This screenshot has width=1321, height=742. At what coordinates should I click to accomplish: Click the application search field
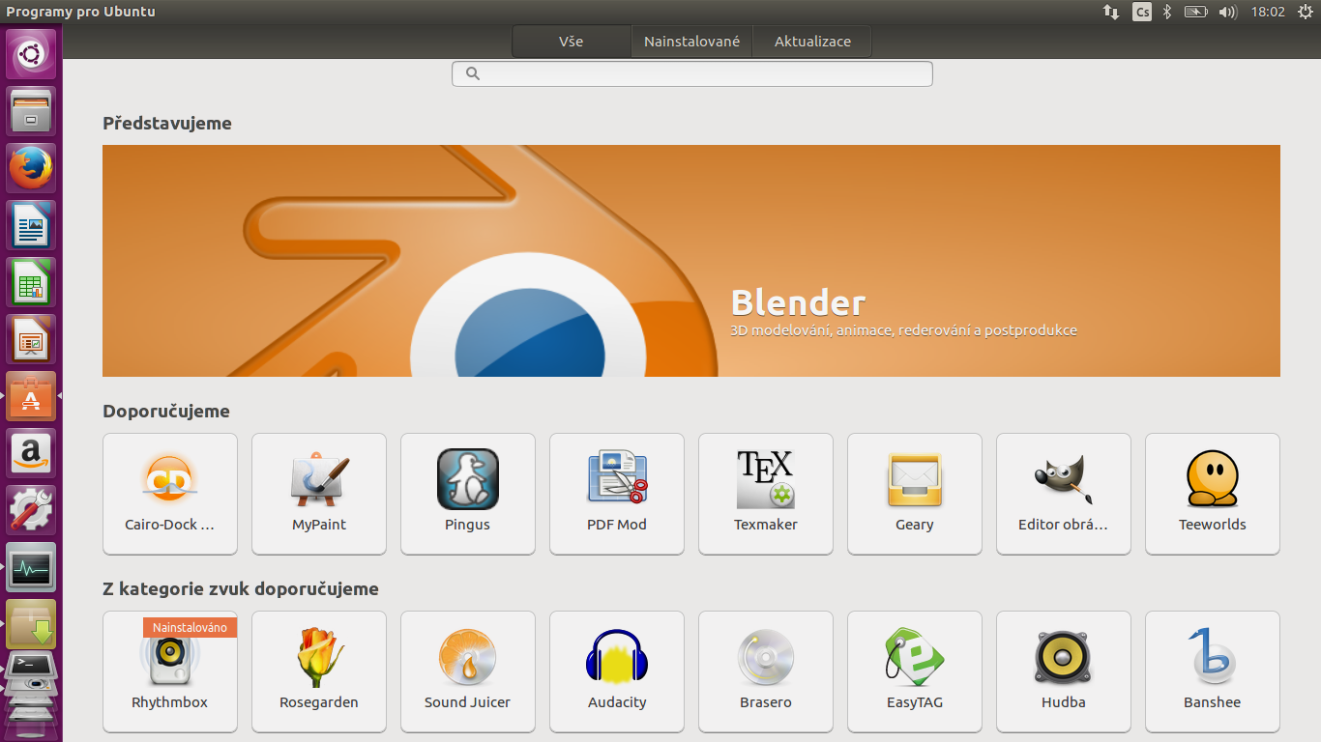[692, 73]
